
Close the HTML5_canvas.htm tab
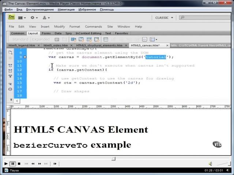point(167,45)
